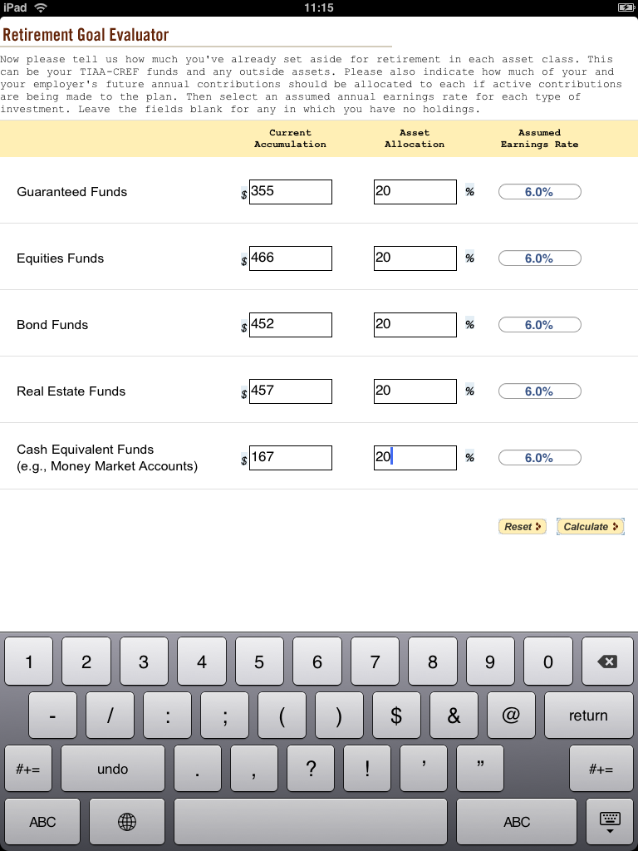Tap the left #+= symbols key
638x851 pixels.
[x=27, y=769]
